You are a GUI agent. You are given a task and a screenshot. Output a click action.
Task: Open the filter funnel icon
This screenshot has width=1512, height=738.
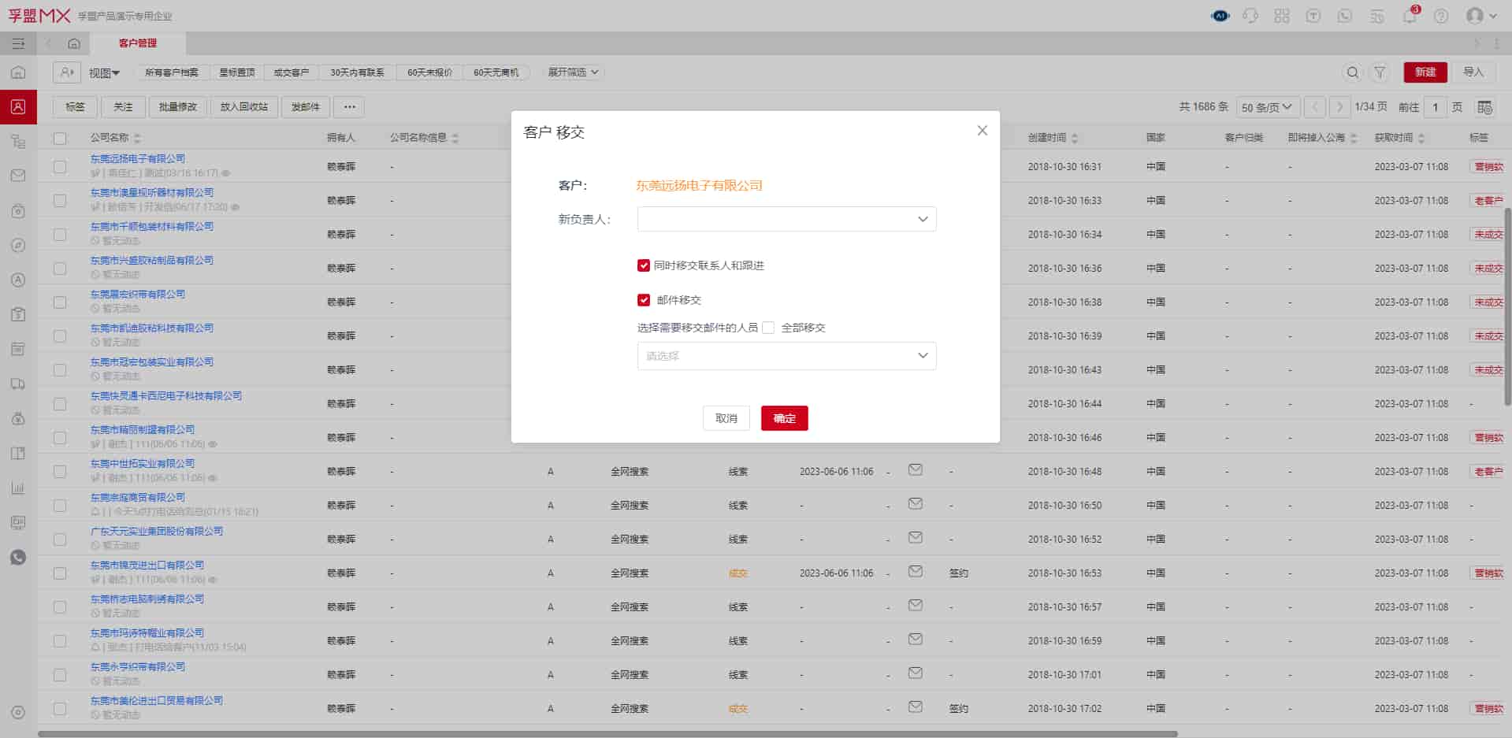coord(1380,72)
